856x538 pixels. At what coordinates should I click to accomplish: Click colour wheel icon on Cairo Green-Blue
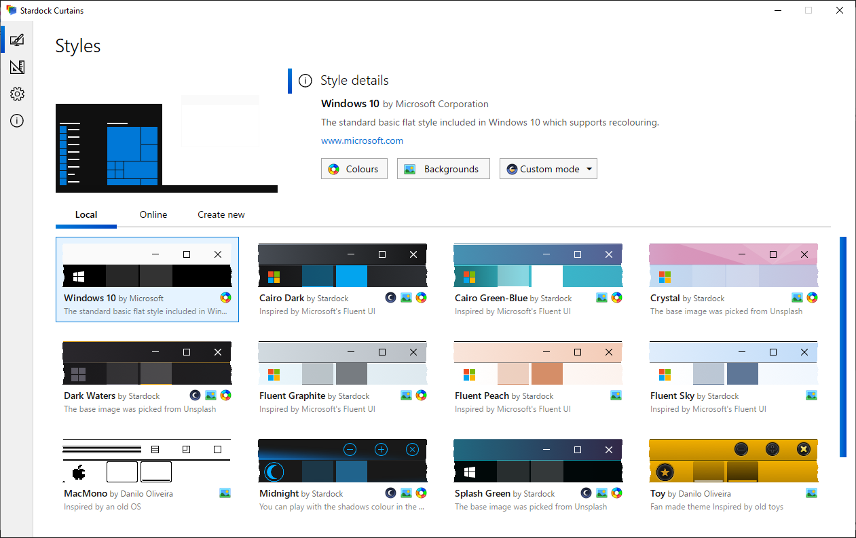click(x=616, y=298)
